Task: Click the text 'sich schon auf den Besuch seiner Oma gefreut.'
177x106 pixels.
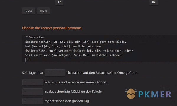Action: (x=102, y=73)
